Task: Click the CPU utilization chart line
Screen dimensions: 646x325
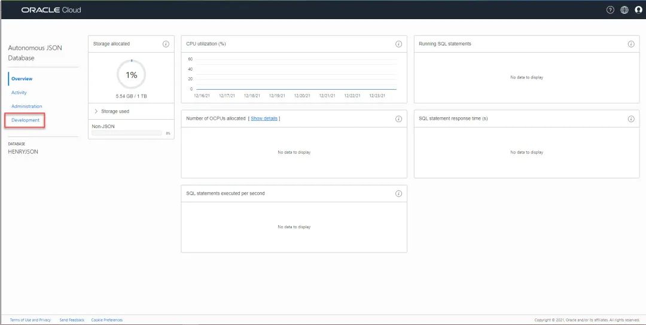Action: point(296,89)
